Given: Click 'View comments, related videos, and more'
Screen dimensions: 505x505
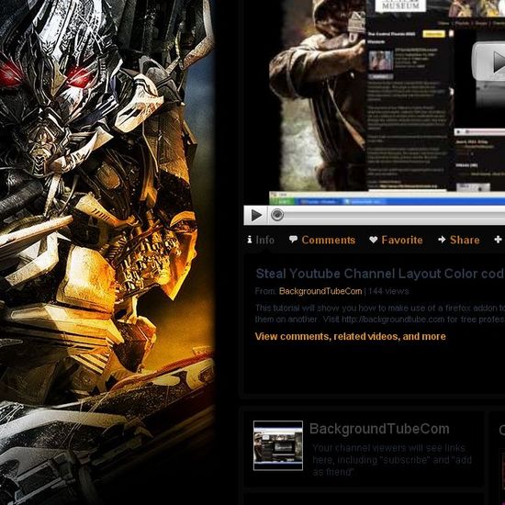Looking at the screenshot, I should [x=351, y=337].
